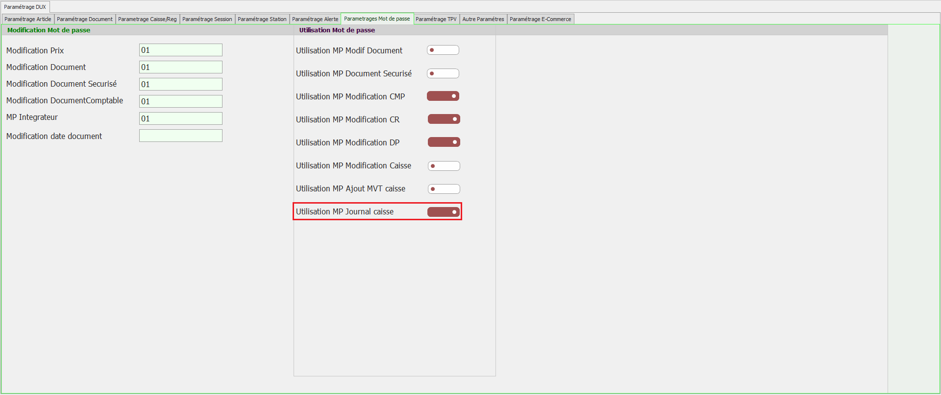Edit Modification Document Securisé field

click(181, 84)
